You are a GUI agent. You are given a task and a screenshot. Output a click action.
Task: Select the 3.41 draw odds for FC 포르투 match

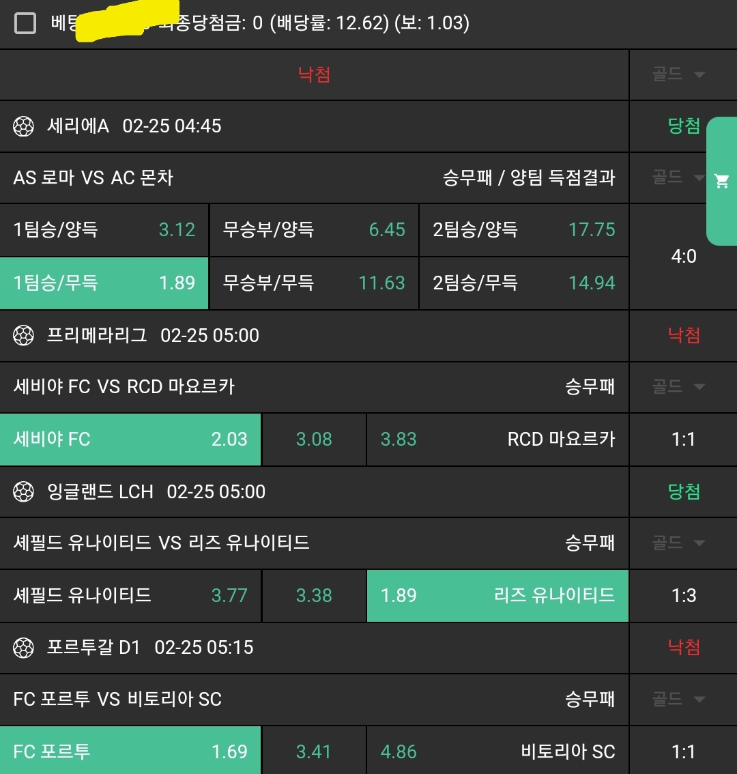coord(314,751)
